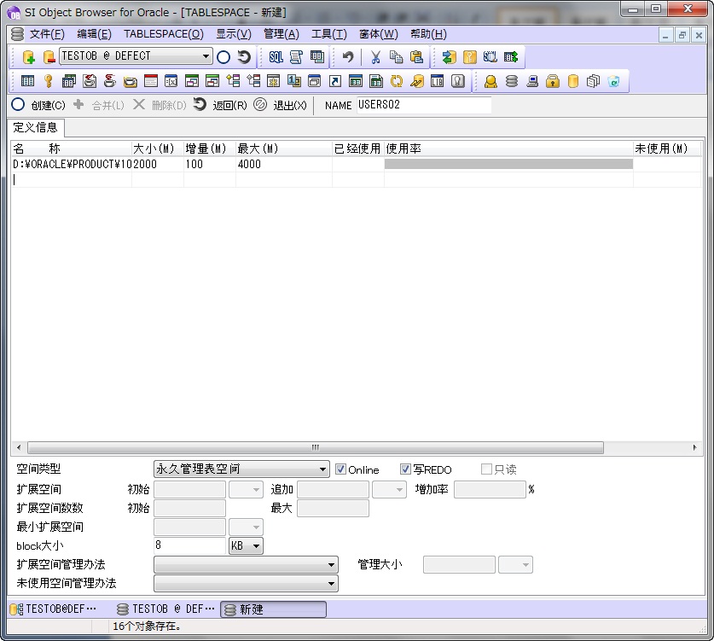
Task: Switch to the 新建 window tab at bottom
Action: [x=273, y=609]
